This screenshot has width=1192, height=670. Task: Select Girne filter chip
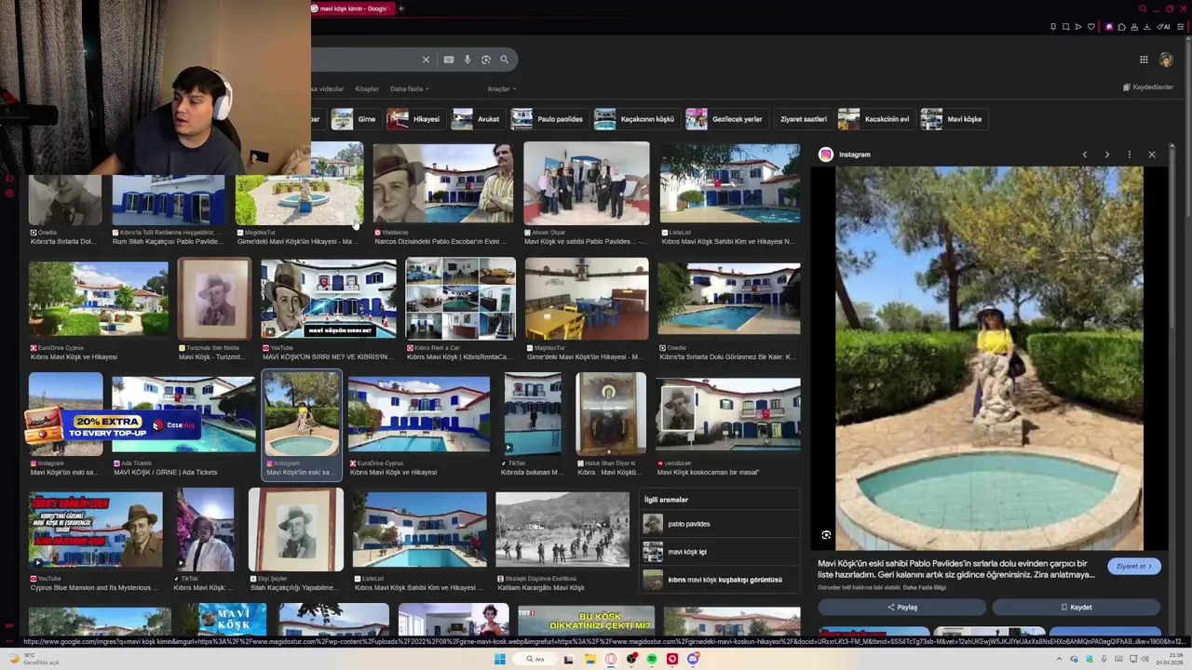click(x=355, y=119)
